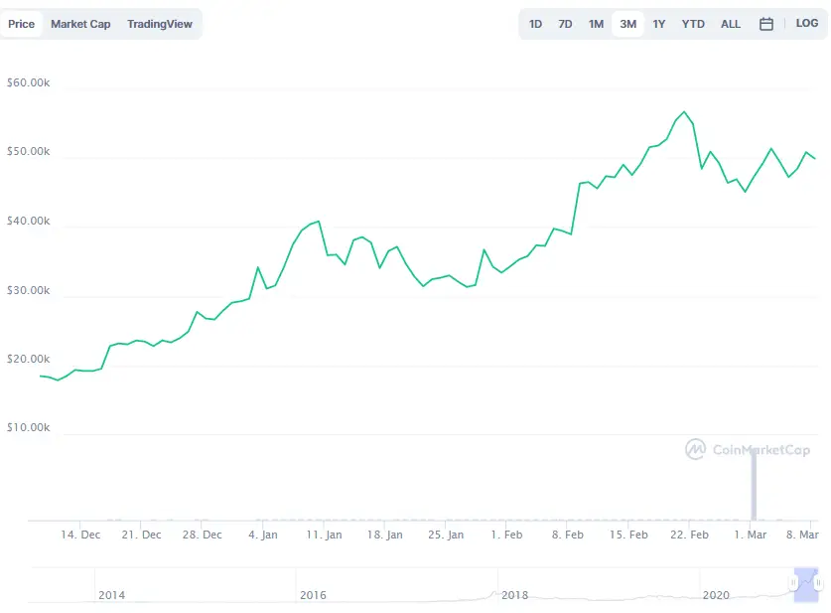Click the 21. Dec date label

pyautogui.click(x=142, y=535)
